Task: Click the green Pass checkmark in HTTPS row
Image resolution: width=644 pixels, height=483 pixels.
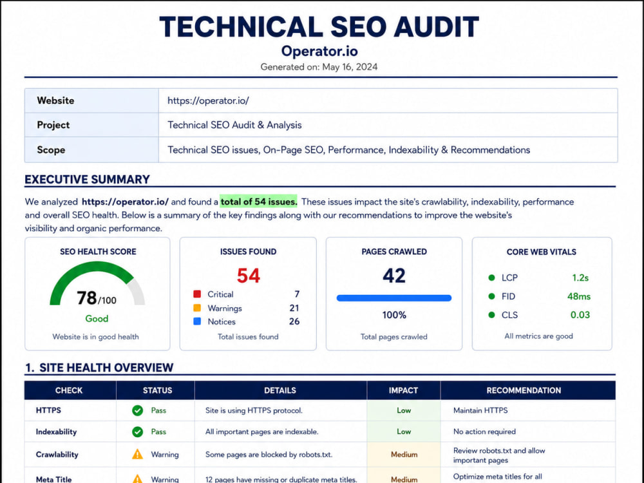Action: click(x=138, y=410)
